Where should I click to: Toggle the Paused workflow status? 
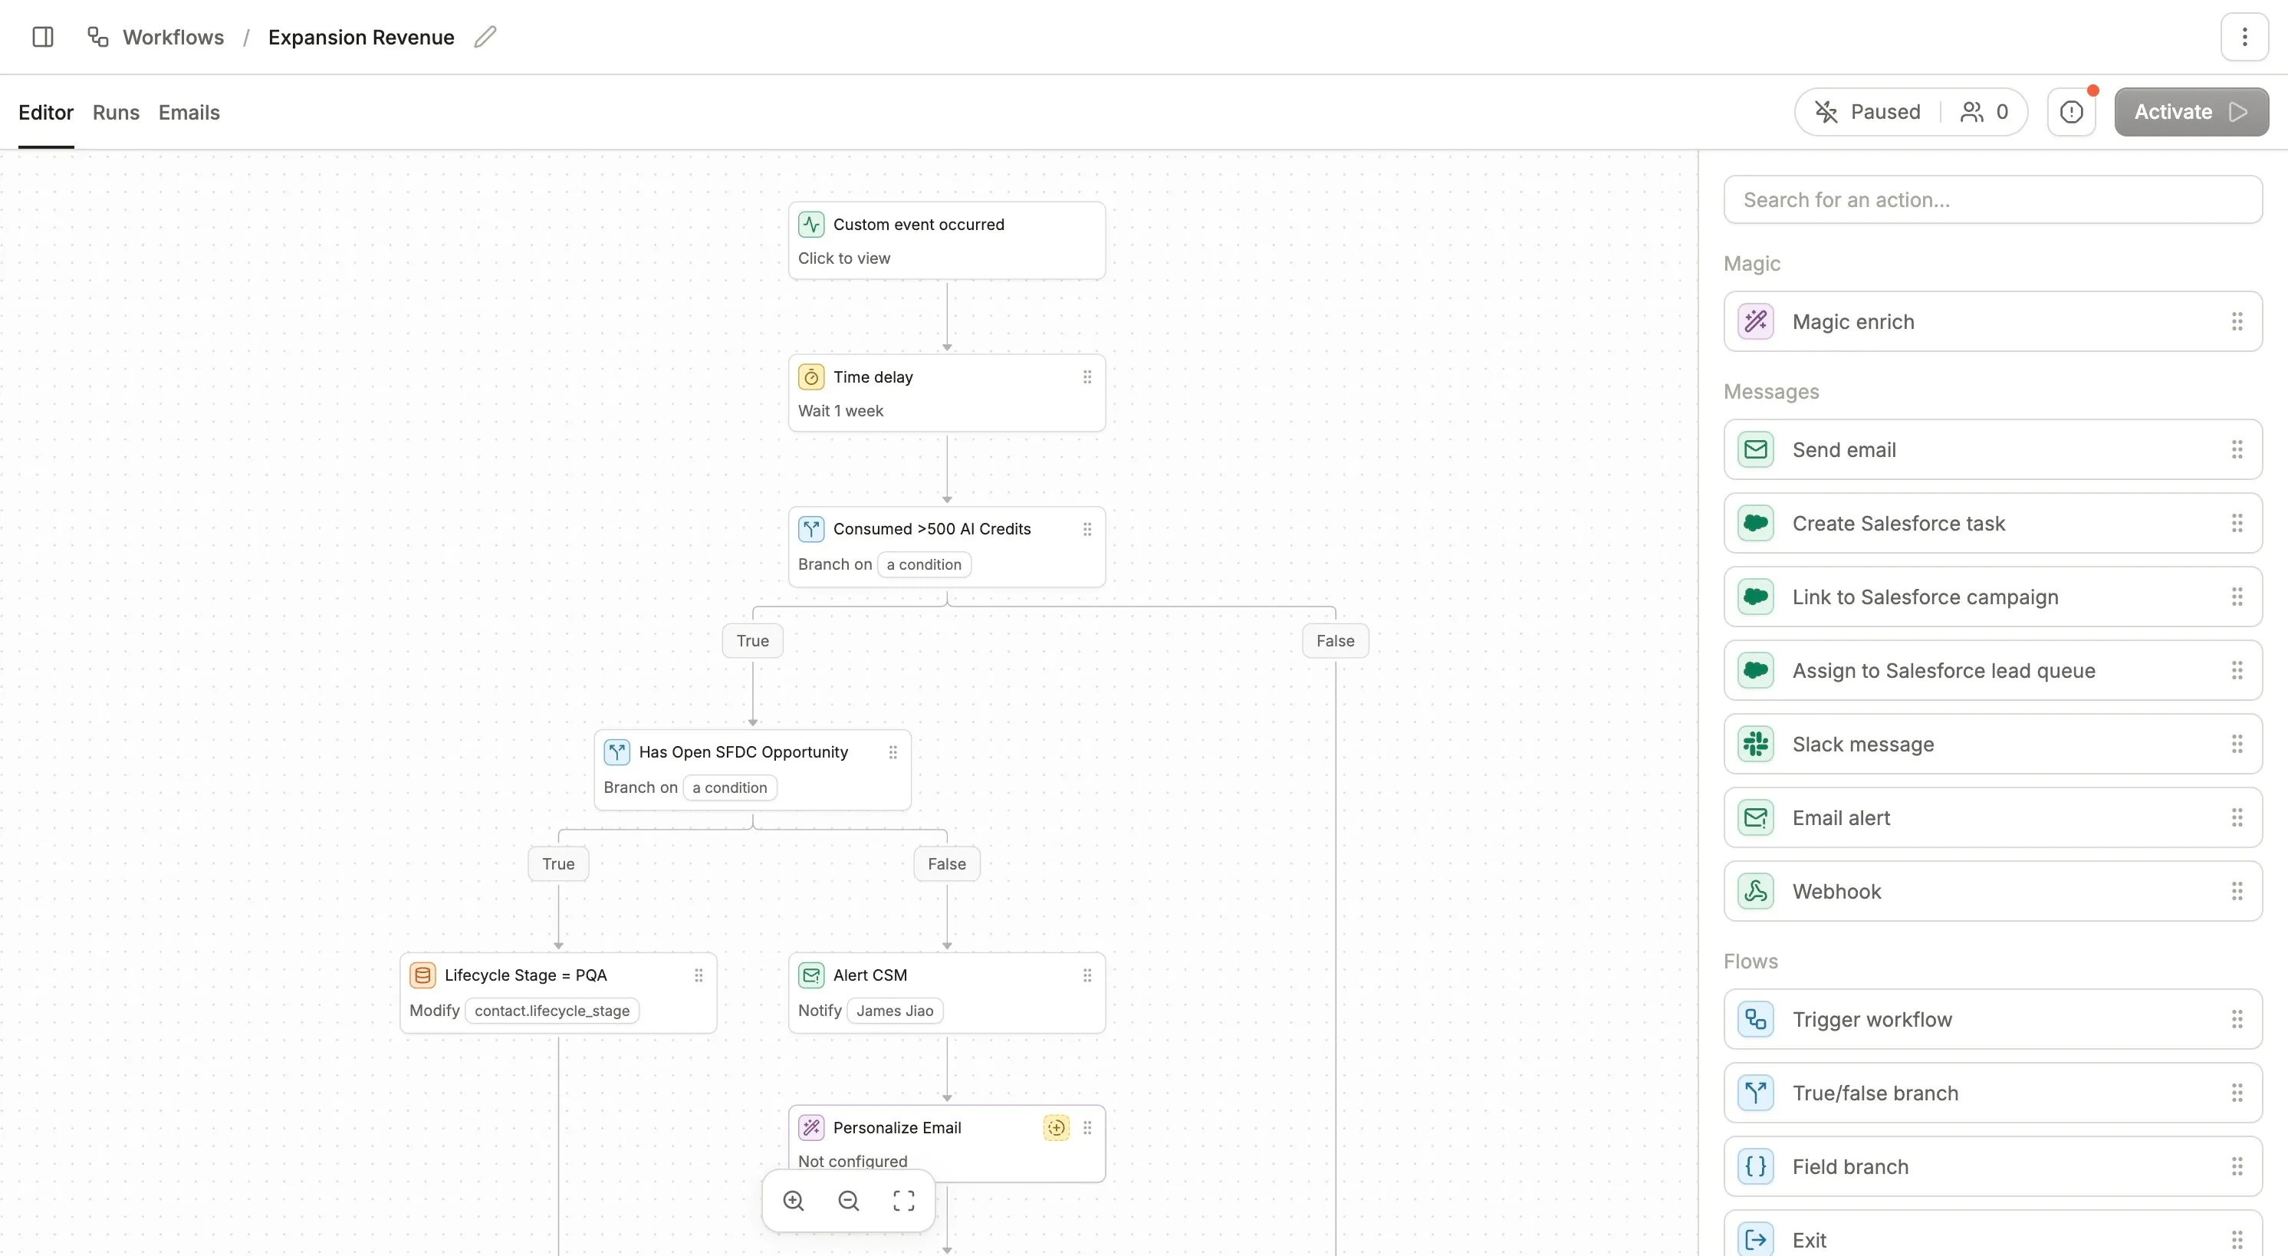[1868, 112]
